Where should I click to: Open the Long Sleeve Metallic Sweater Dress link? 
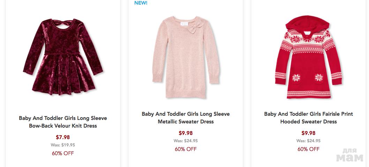tap(186, 118)
